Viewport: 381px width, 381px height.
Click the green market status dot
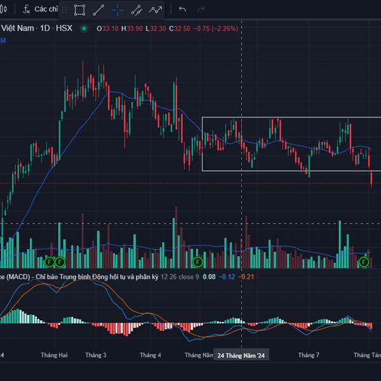coord(84,29)
